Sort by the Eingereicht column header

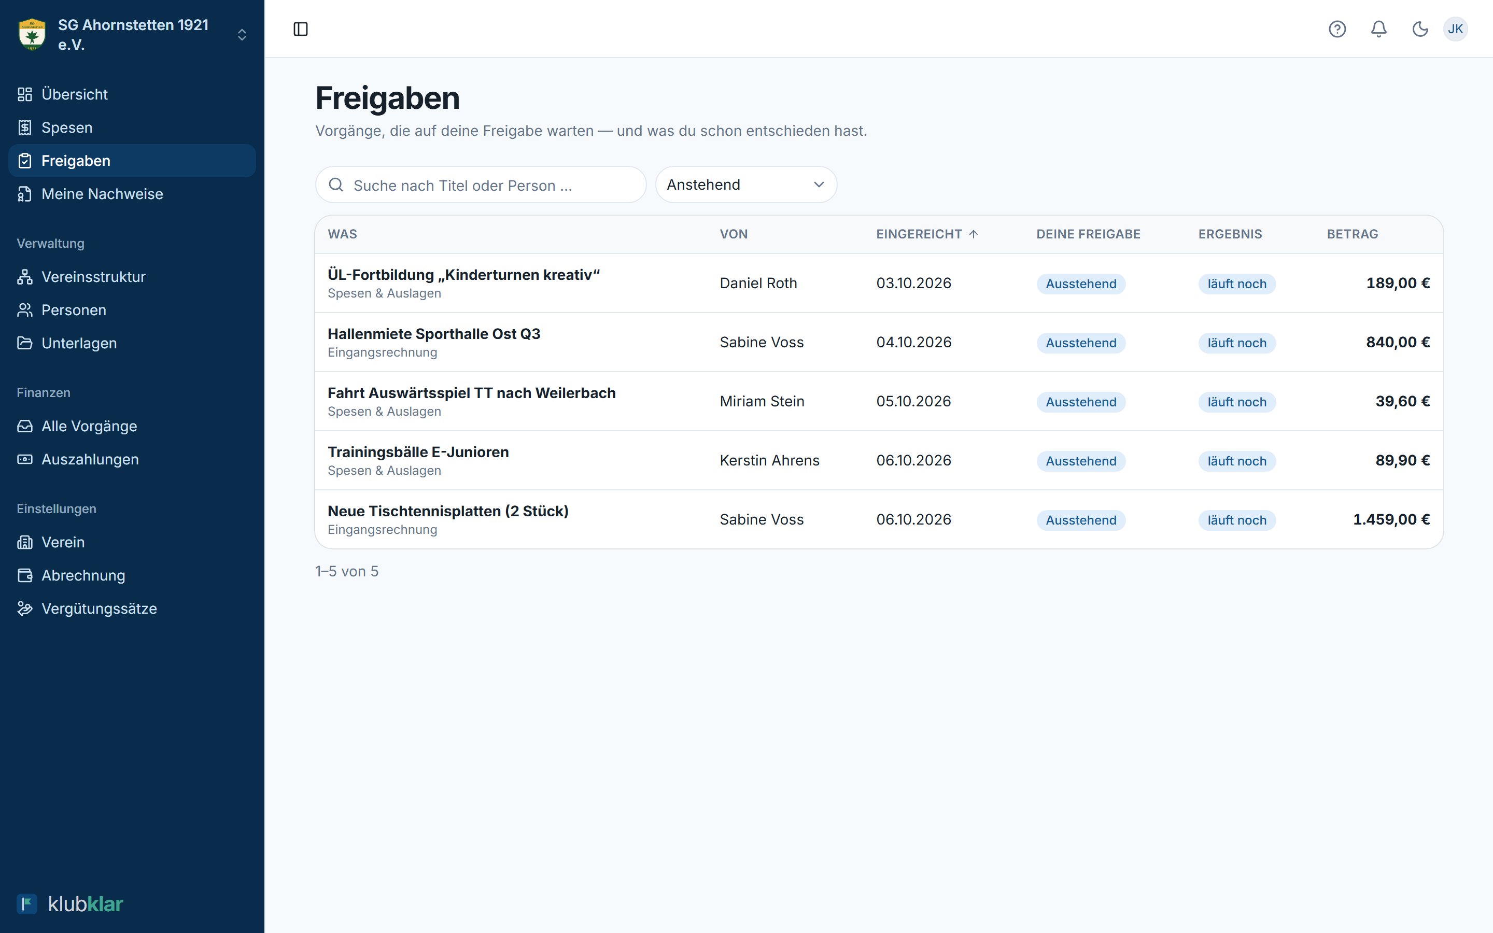pos(927,234)
